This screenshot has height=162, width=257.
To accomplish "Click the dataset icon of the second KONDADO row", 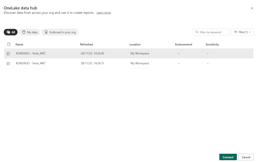I will (x=8, y=63).
